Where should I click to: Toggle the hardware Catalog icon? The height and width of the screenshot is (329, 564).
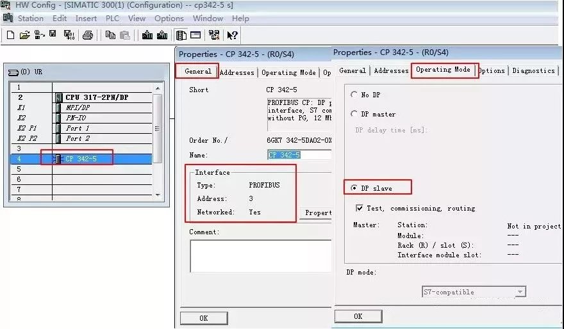pyautogui.click(x=181, y=35)
